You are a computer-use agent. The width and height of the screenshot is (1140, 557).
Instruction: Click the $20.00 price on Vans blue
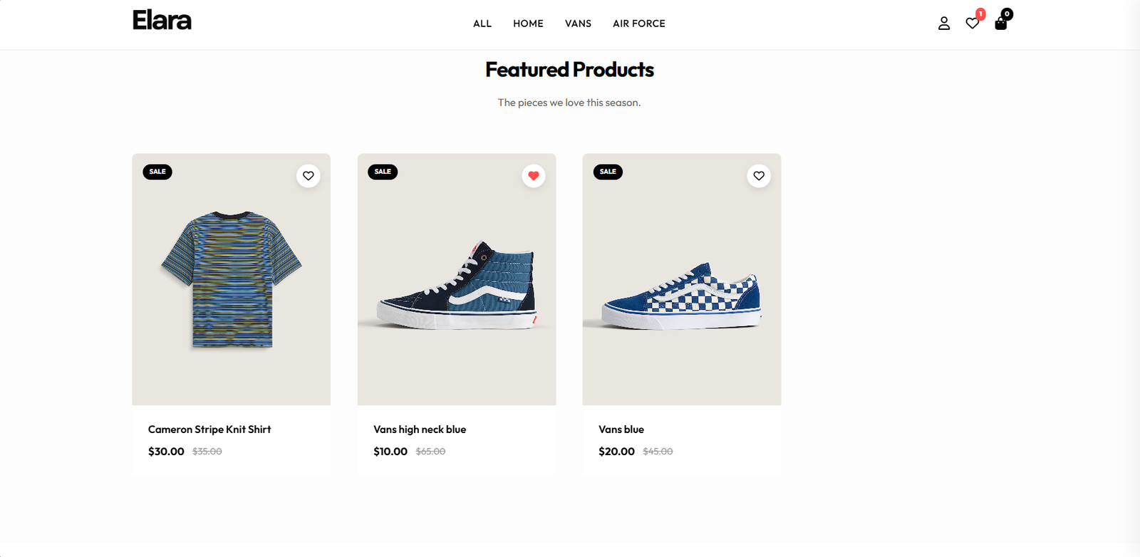616,451
